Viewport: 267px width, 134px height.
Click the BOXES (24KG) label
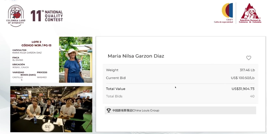click(x=28, y=75)
